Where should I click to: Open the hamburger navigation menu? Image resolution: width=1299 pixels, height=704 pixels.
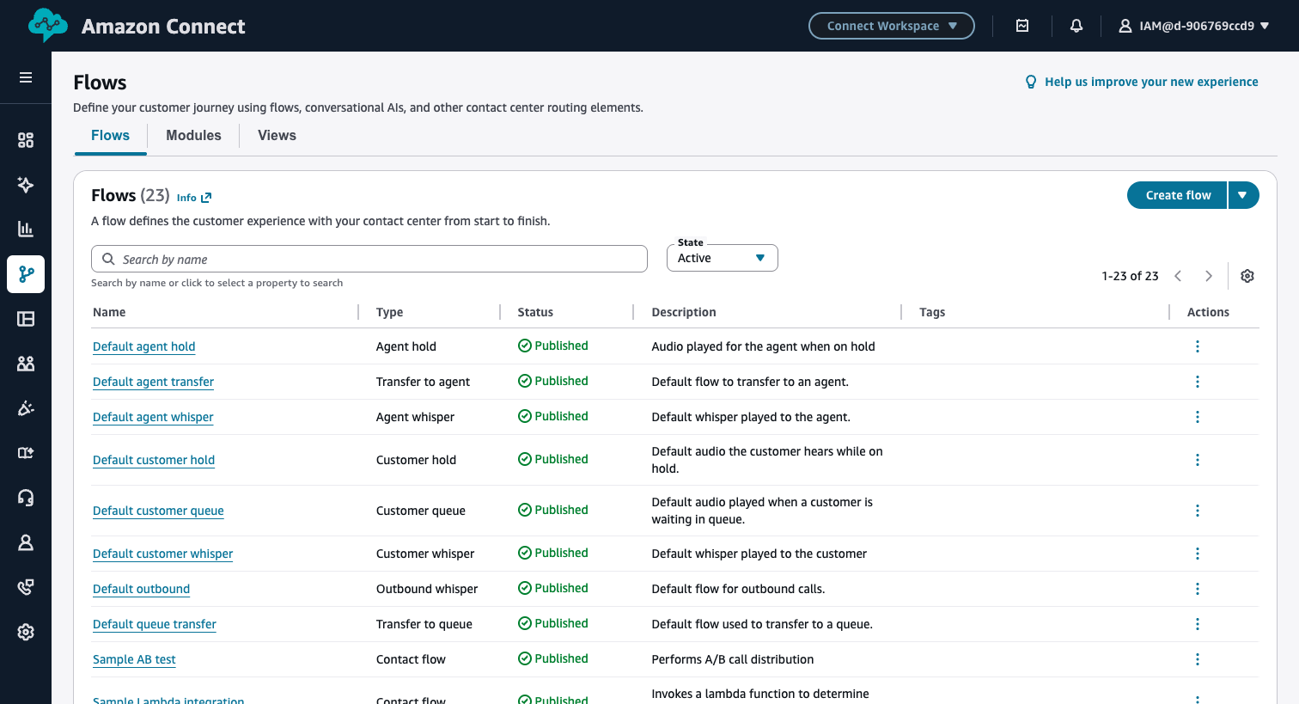[x=26, y=77]
